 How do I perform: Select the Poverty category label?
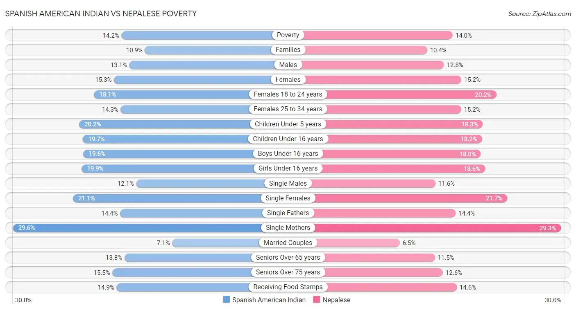[x=288, y=35]
